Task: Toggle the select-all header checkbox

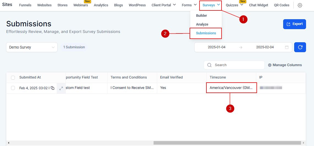Action: pos(13,78)
